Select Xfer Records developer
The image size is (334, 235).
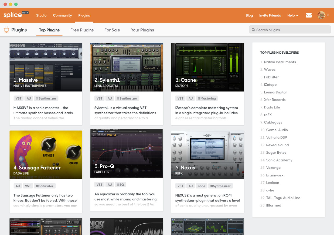pyautogui.click(x=275, y=100)
